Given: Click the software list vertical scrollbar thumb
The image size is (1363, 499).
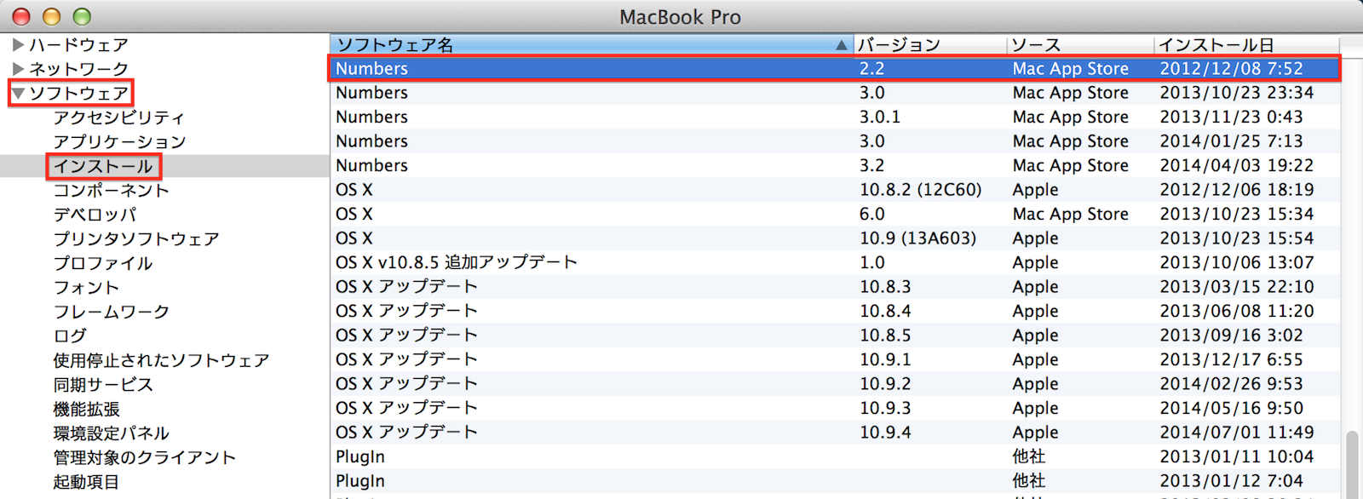Looking at the screenshot, I should [1352, 465].
